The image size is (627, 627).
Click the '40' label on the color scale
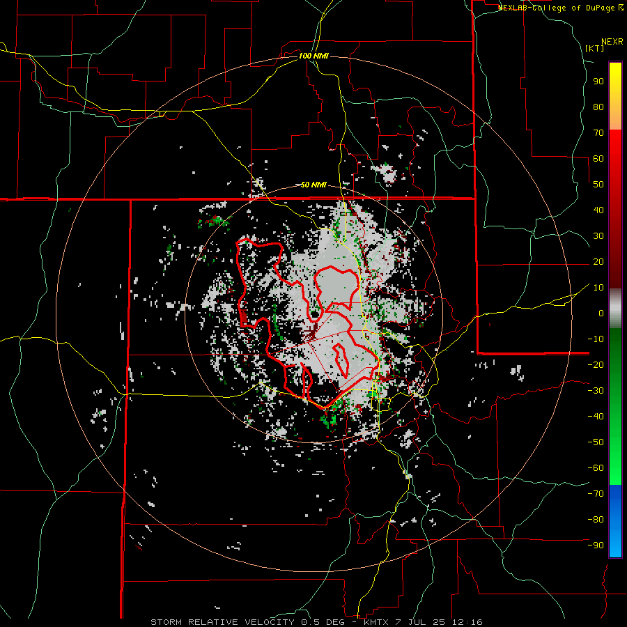click(x=598, y=210)
